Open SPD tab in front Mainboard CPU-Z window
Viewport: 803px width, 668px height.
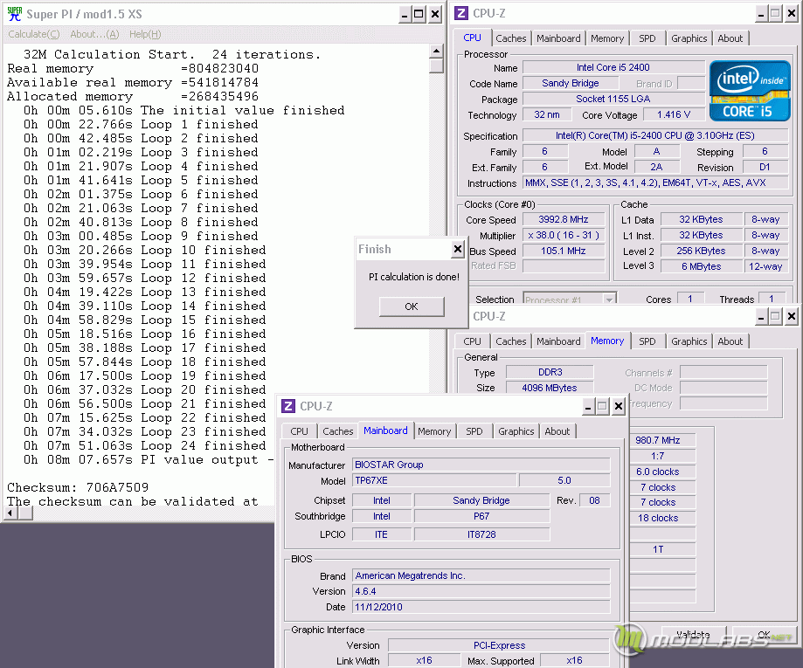coord(474,431)
